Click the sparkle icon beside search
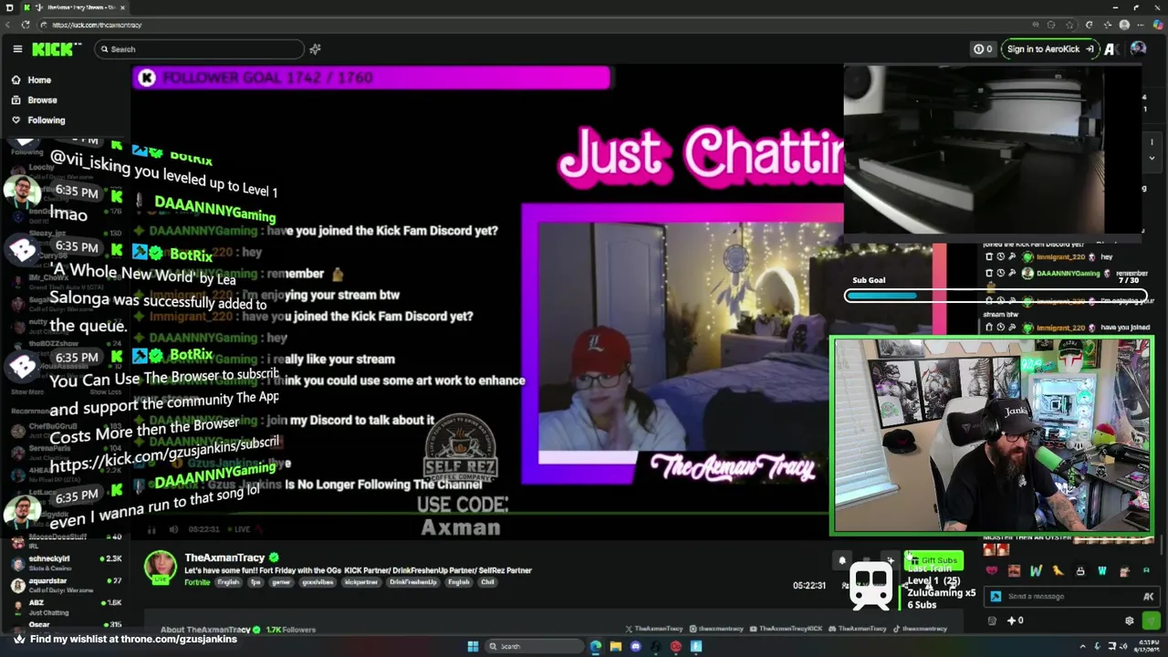 tap(315, 49)
